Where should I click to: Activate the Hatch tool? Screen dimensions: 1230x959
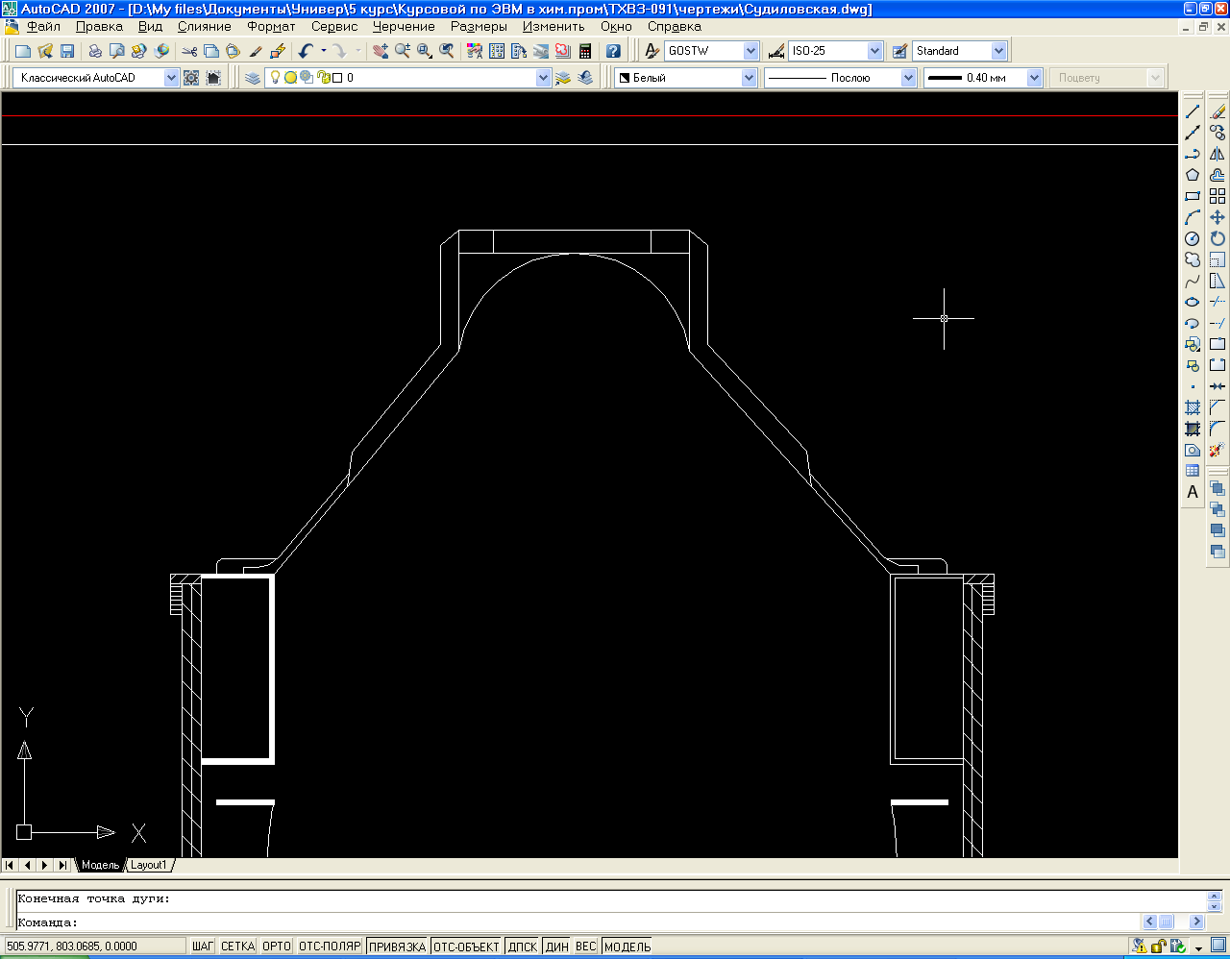click(x=1193, y=407)
